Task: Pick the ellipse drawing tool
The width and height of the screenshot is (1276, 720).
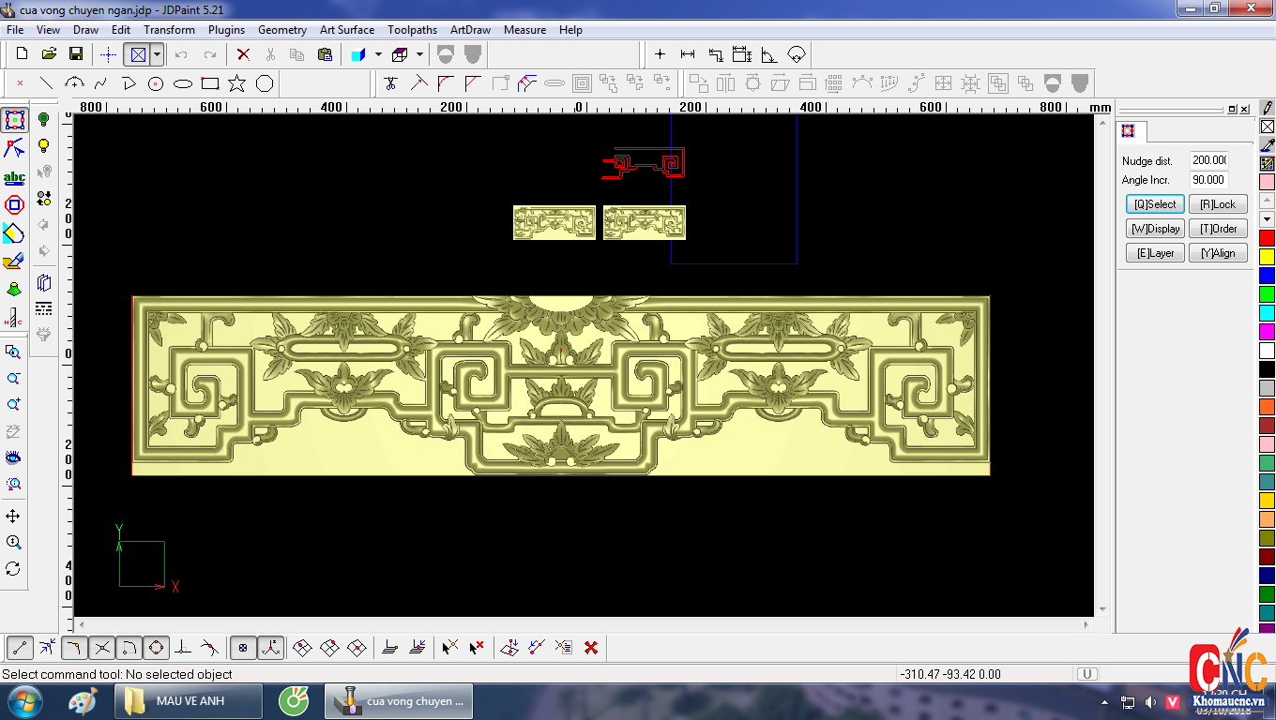Action: [x=183, y=83]
